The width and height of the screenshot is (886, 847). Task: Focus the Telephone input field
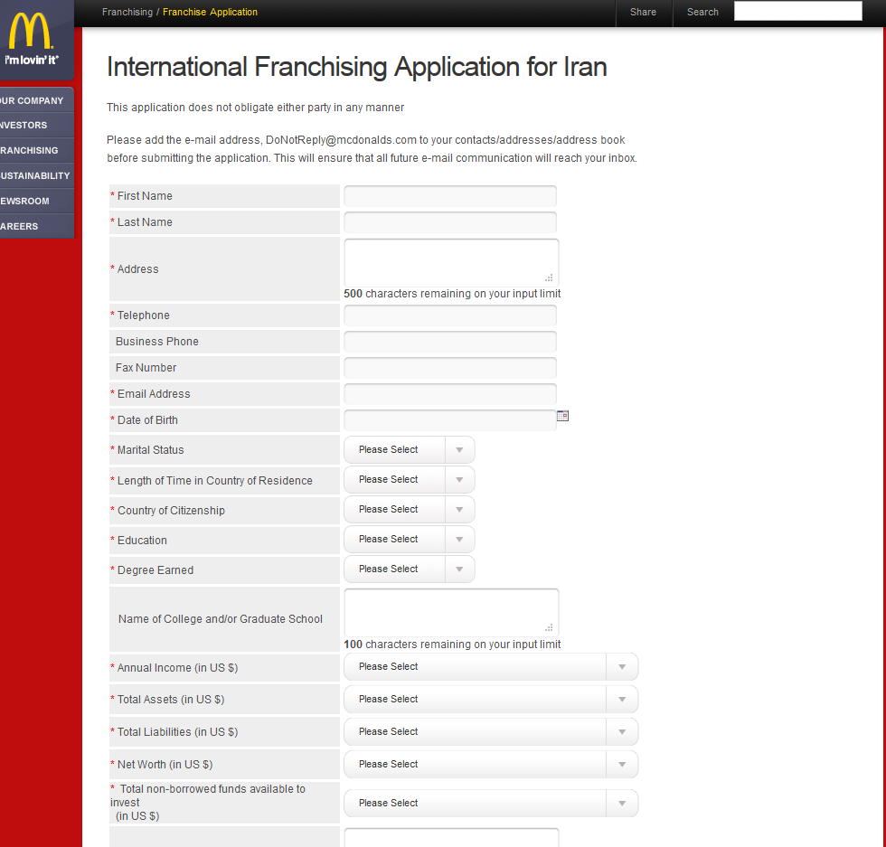pos(450,315)
